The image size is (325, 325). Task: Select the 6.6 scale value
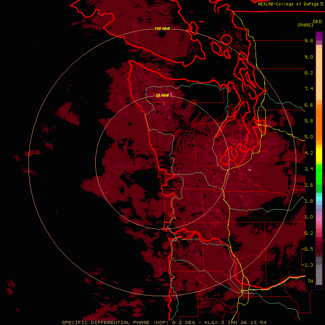pos(309,105)
